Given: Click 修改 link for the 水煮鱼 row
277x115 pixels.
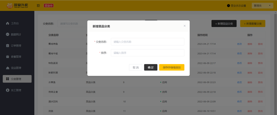Looking at the screenshot, I should coord(239,82).
